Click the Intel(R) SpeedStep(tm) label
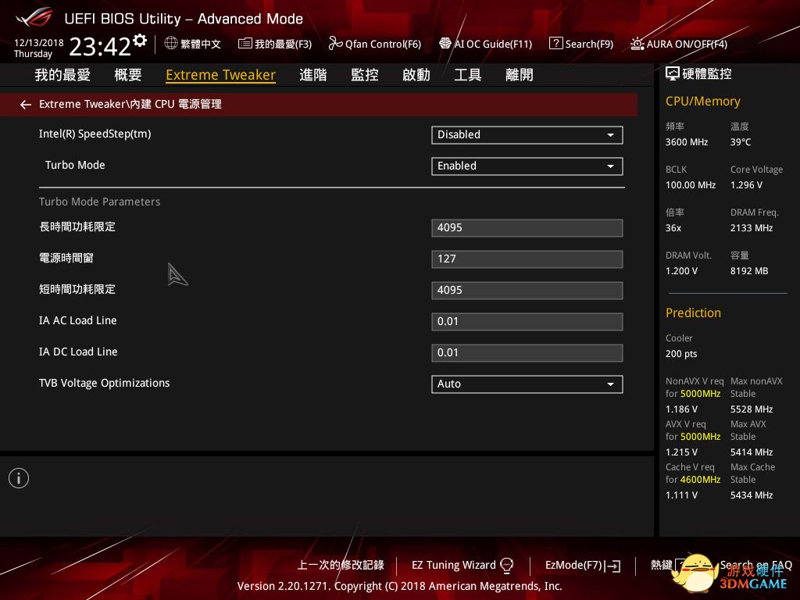The width and height of the screenshot is (800, 600). click(x=95, y=134)
